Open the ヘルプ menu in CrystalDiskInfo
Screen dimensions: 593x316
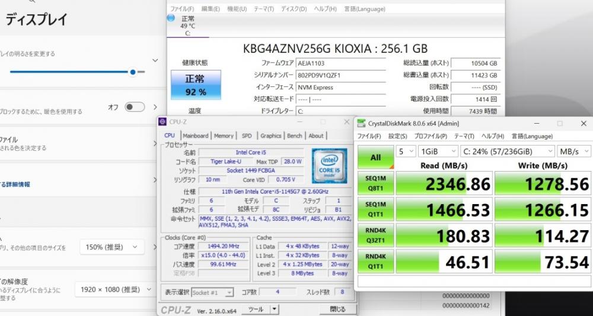(x=325, y=9)
